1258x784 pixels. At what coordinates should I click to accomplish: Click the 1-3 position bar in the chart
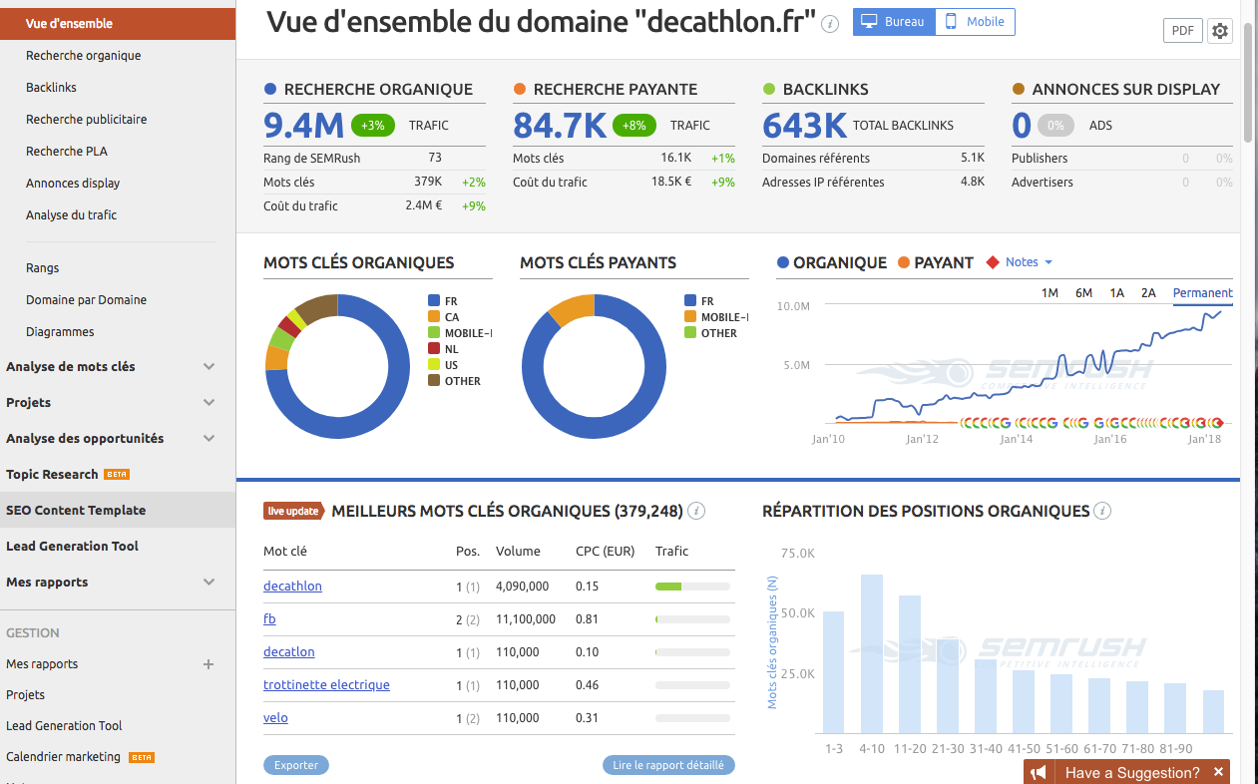tap(833, 672)
